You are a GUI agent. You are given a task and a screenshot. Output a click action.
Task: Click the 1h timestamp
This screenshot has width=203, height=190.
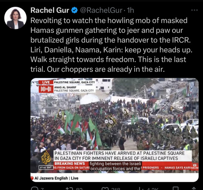[130, 10]
